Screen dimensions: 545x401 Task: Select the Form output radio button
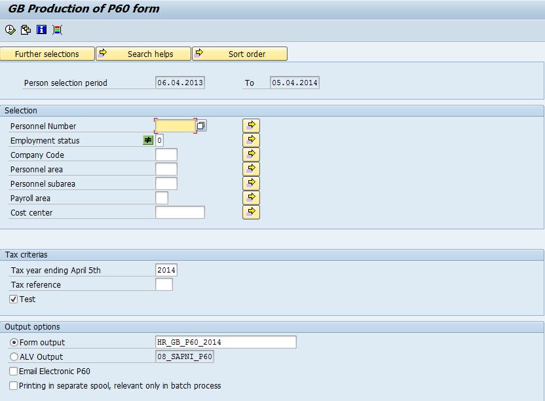[x=13, y=341]
